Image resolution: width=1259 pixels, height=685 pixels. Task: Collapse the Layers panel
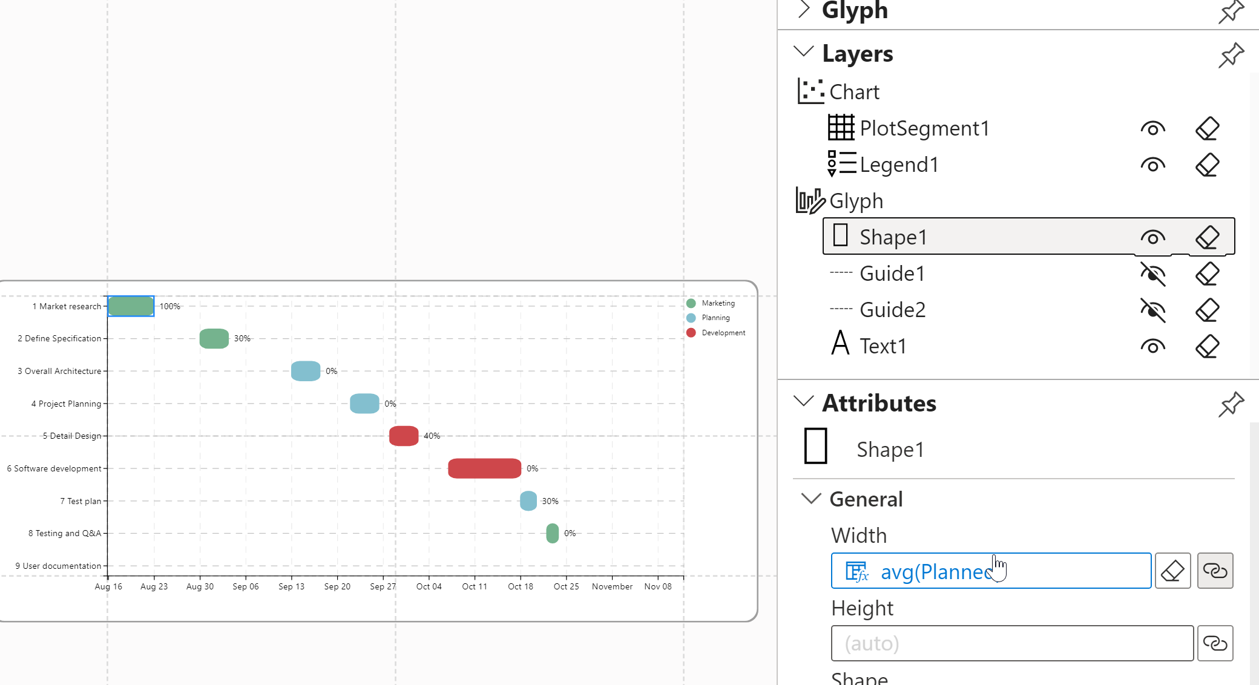click(803, 52)
